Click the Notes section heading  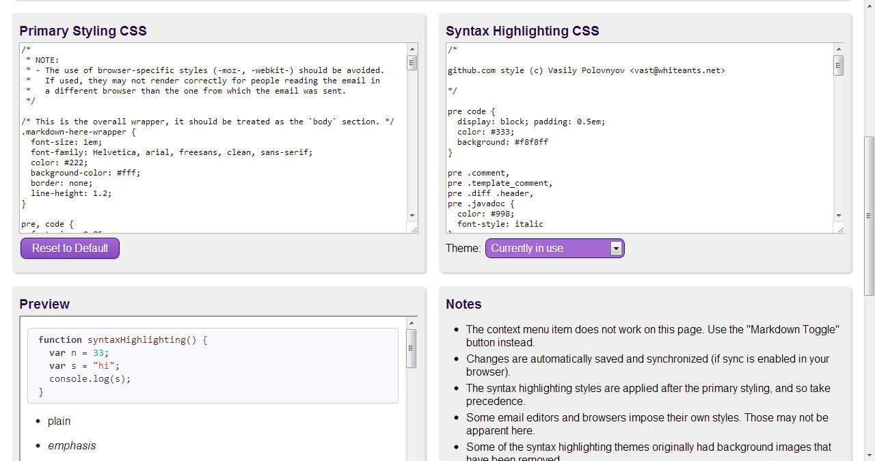tap(463, 305)
